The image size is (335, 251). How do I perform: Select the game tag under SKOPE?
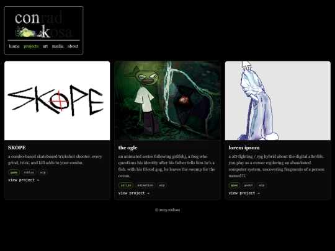[14, 172]
